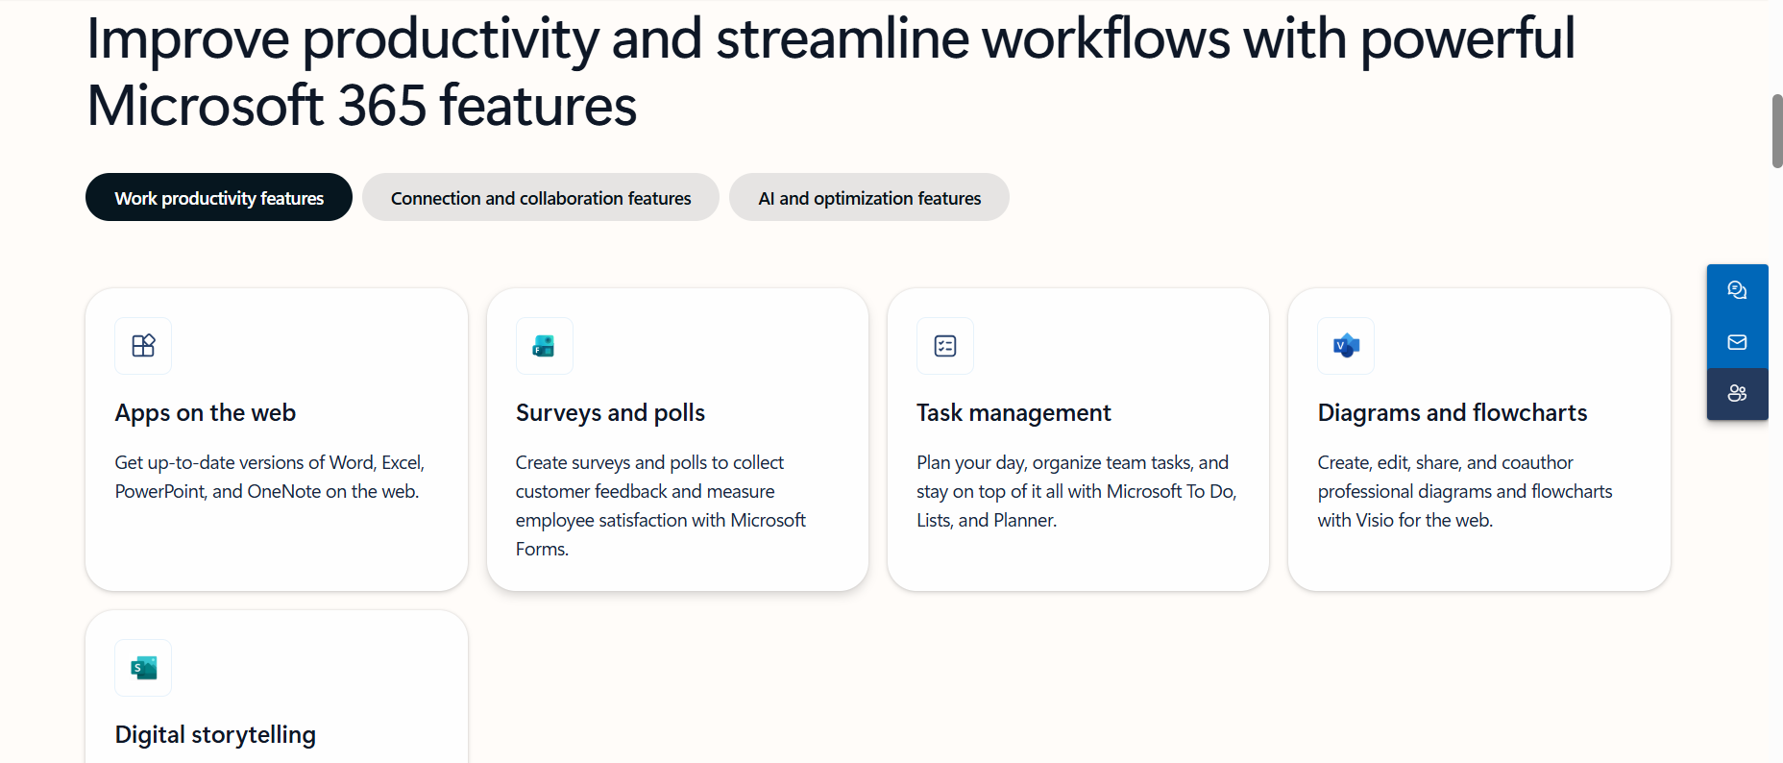
Task: Click the Microsoft Forms icon
Action: (x=544, y=346)
